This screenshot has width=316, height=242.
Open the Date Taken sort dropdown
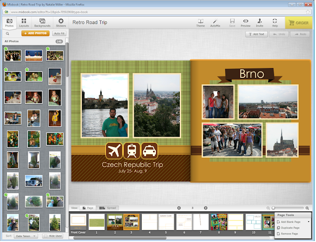click(x=26, y=236)
